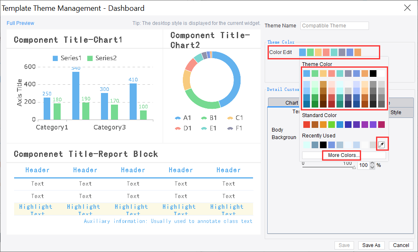The image size is (418, 252).
Task: Click the Theme Name input field
Action: coord(334,25)
